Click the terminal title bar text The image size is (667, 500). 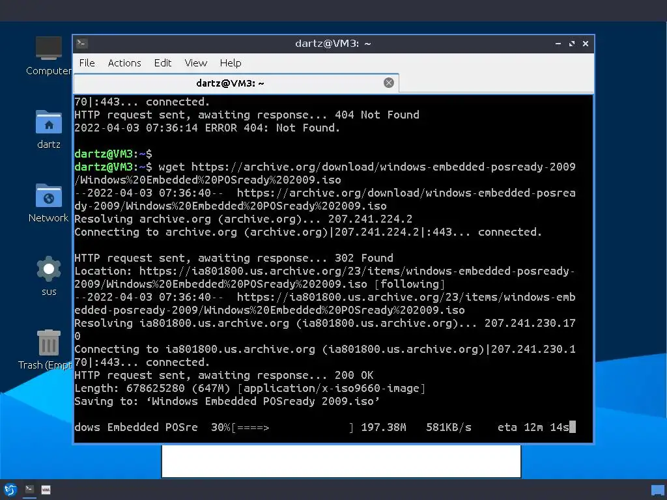[333, 44]
